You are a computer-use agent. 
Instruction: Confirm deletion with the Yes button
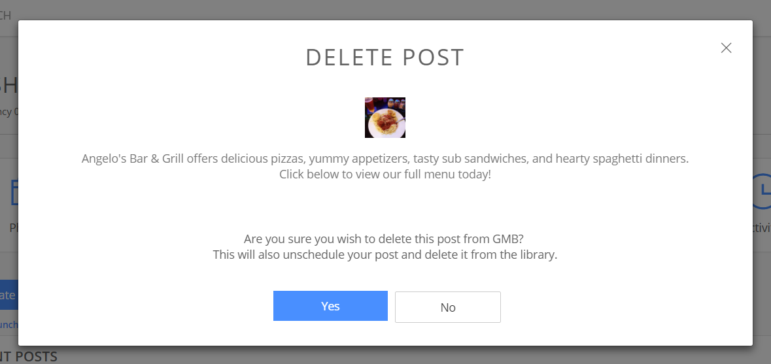[330, 306]
